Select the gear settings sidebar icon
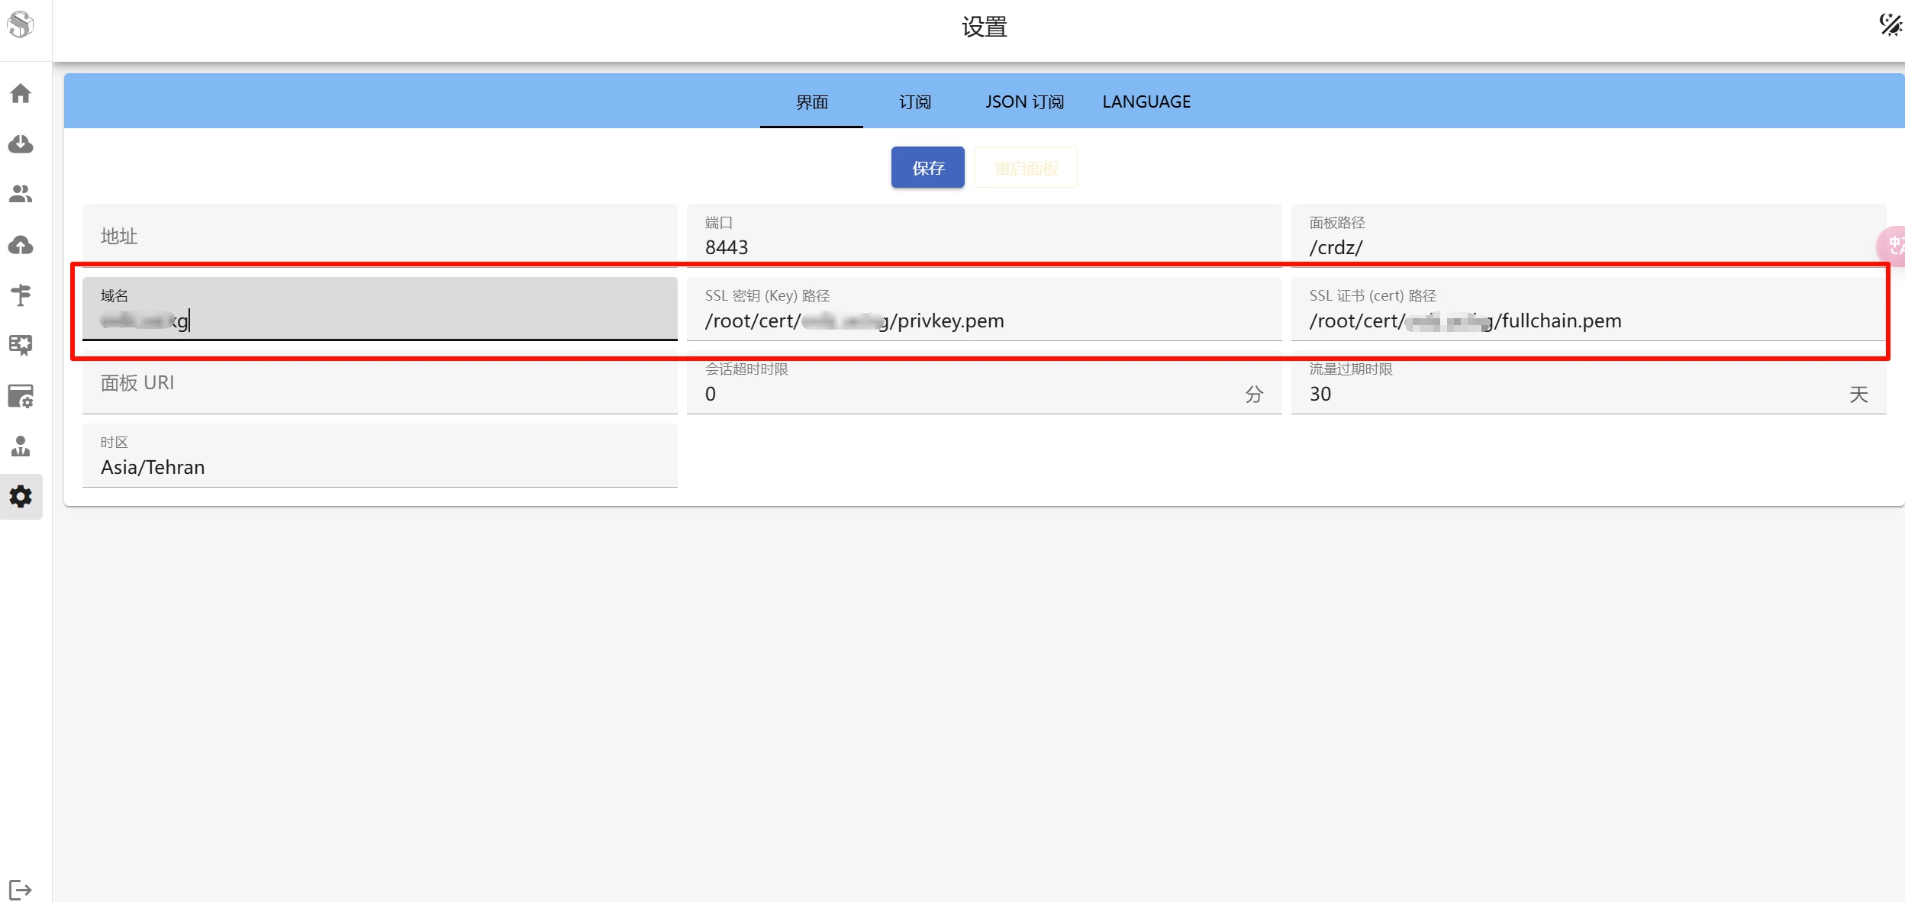The image size is (1905, 902). coord(21,497)
